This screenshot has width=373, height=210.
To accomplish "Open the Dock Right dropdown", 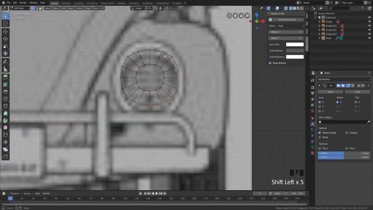I will pyautogui.click(x=290, y=26).
